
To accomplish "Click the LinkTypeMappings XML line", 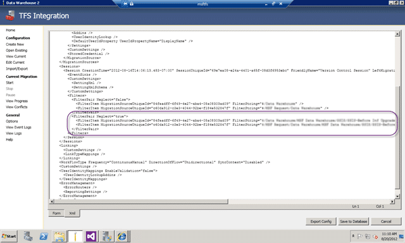I will pyautogui.click(x=84, y=154).
